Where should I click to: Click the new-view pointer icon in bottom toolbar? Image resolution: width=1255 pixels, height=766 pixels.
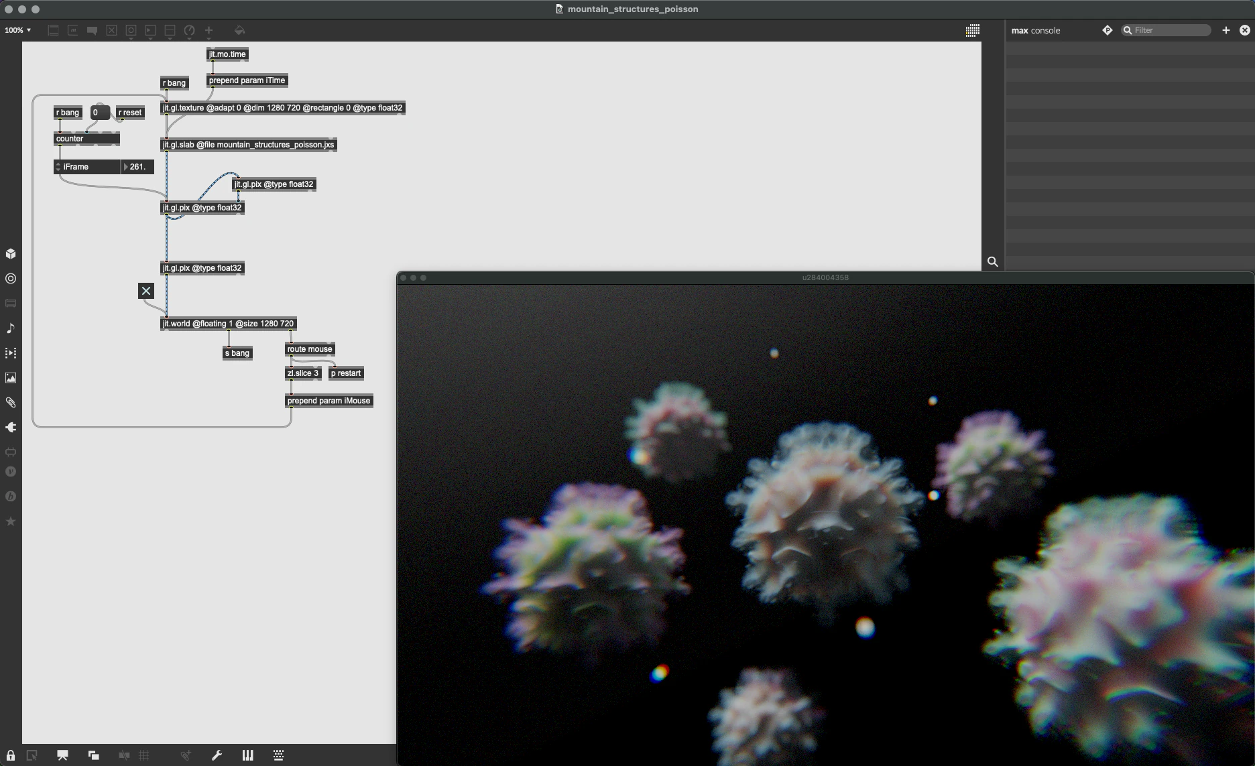32,755
